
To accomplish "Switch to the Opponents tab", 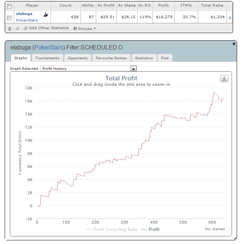I will pyautogui.click(x=78, y=58).
